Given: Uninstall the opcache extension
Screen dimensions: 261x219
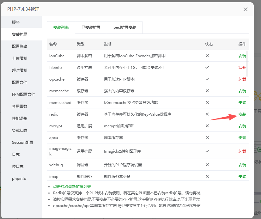Looking at the screenshot, I should coord(242,79).
